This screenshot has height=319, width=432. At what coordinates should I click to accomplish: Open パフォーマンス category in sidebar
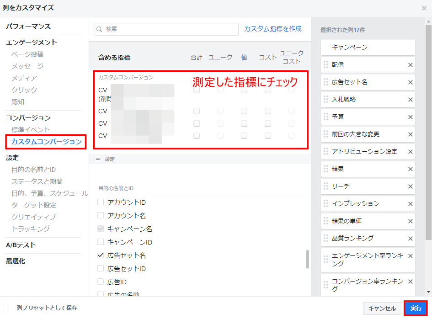(28, 27)
